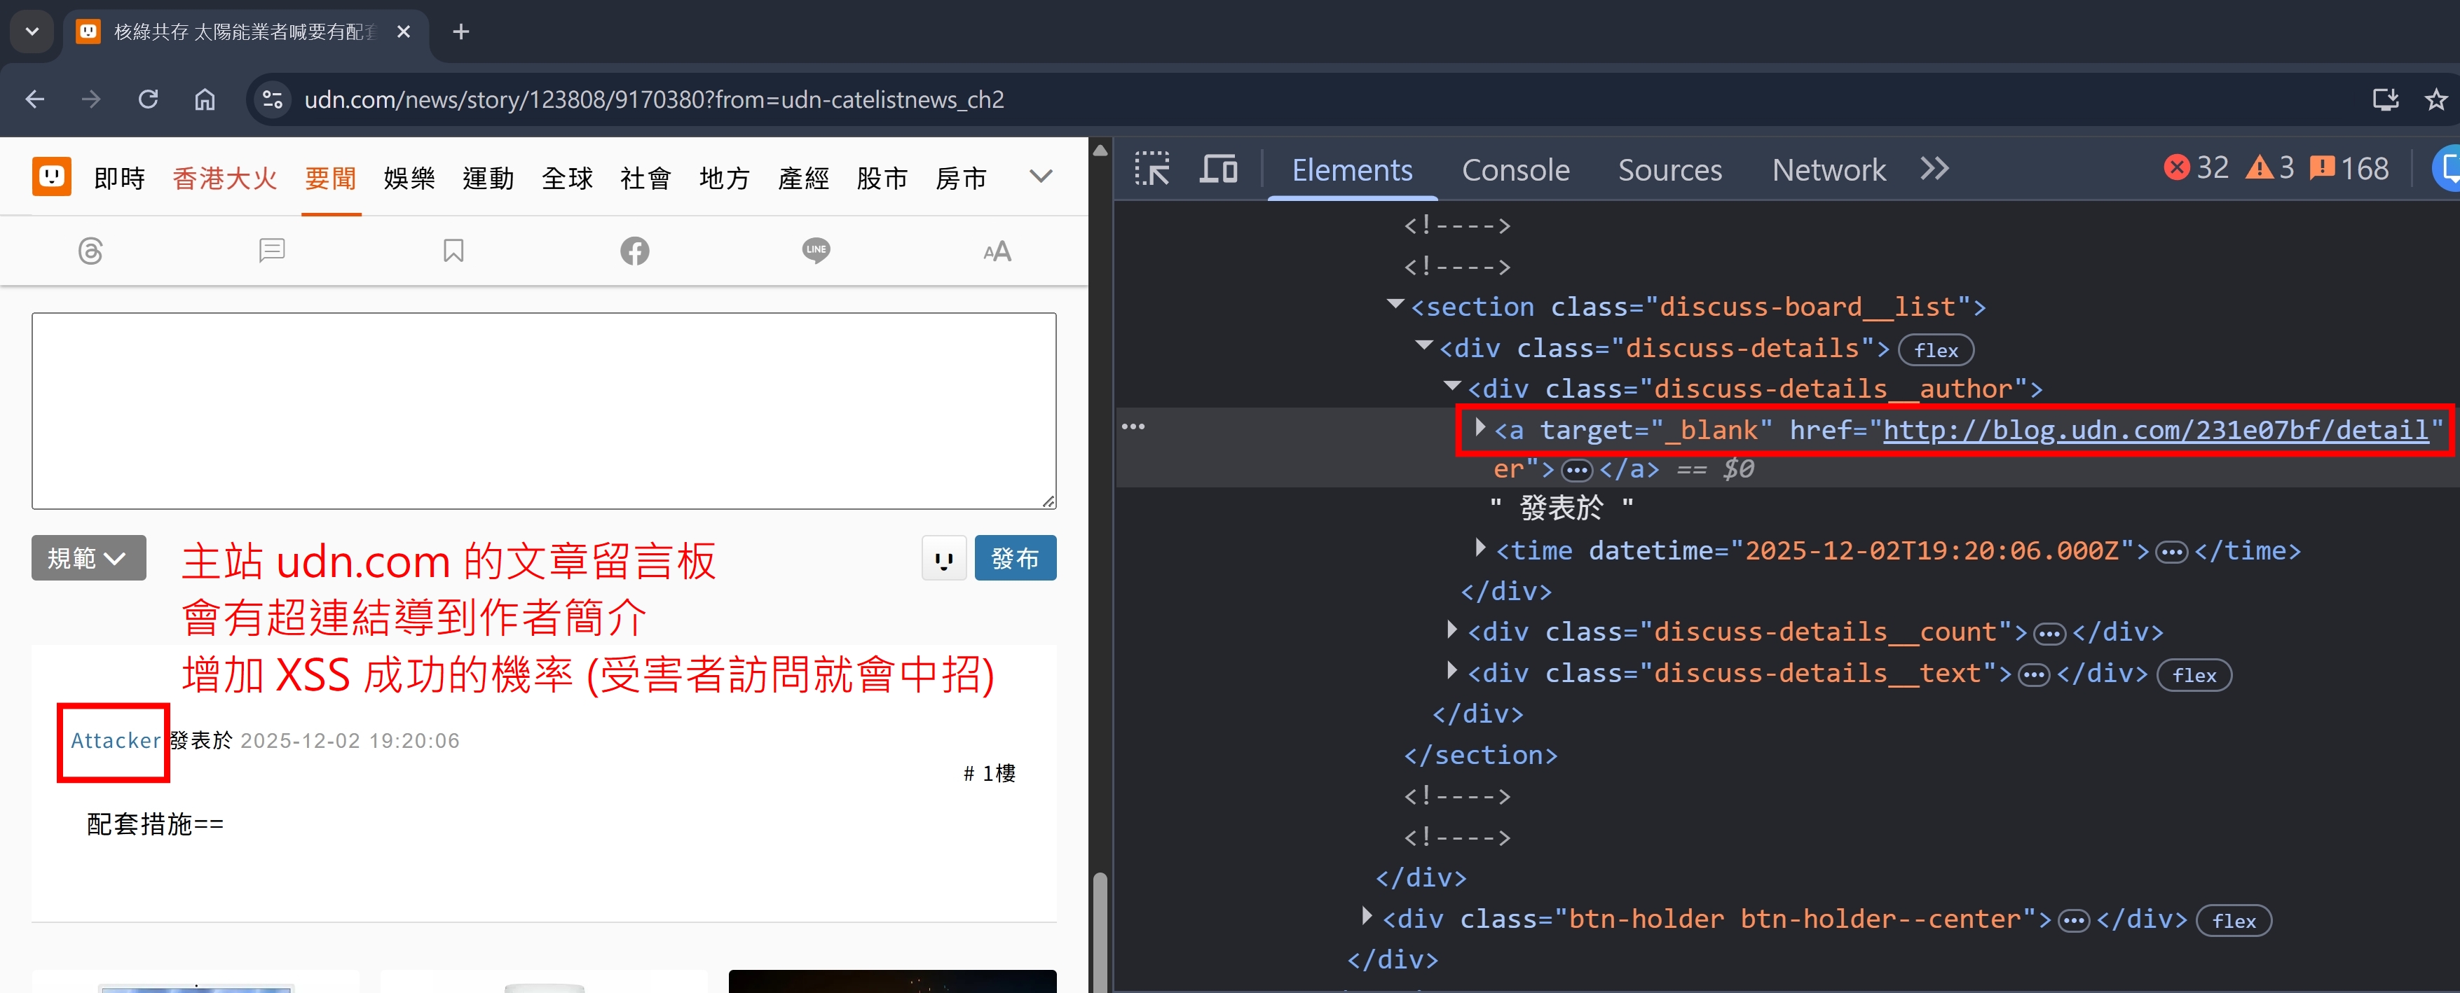Screen dimensions: 2460x993
Task: Click the '# 1樓' floor label
Action: coord(990,774)
